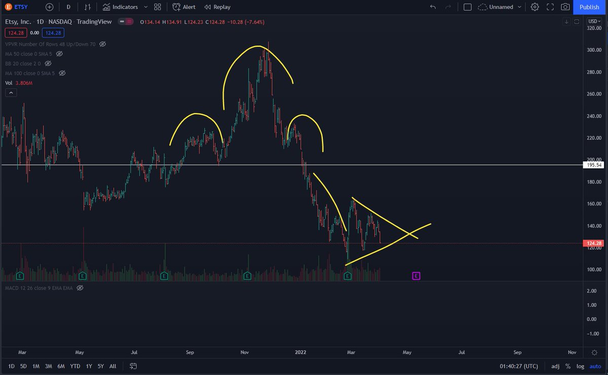
Task: Show the MA 50 indicator via eye icon
Action: [59, 54]
